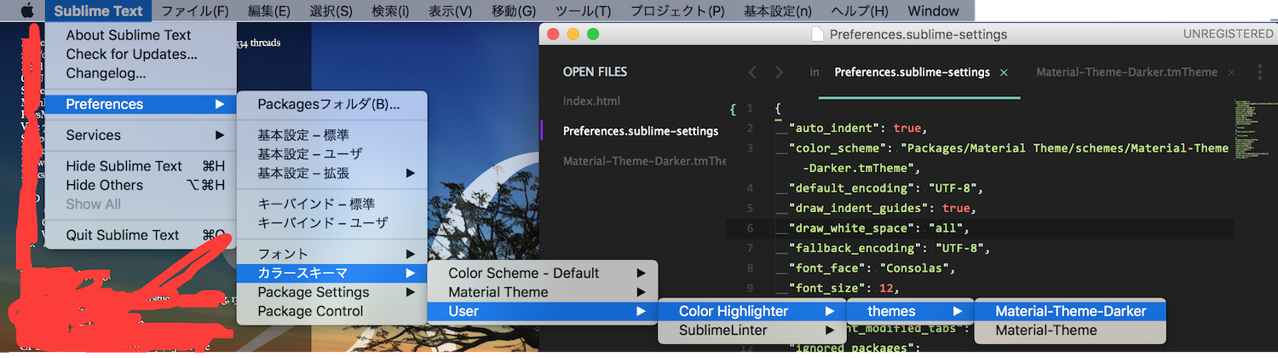Screen dimensions: 1278x358
Task: Click the OPEN FILES sidebar header
Action: [595, 72]
